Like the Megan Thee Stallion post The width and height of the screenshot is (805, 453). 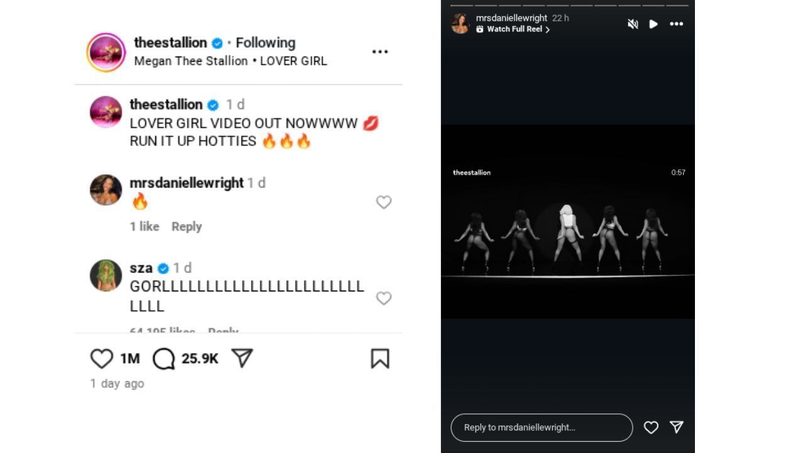pyautogui.click(x=101, y=359)
